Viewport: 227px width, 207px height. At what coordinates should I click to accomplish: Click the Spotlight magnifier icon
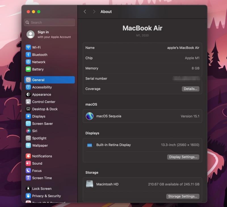click(x=28, y=138)
